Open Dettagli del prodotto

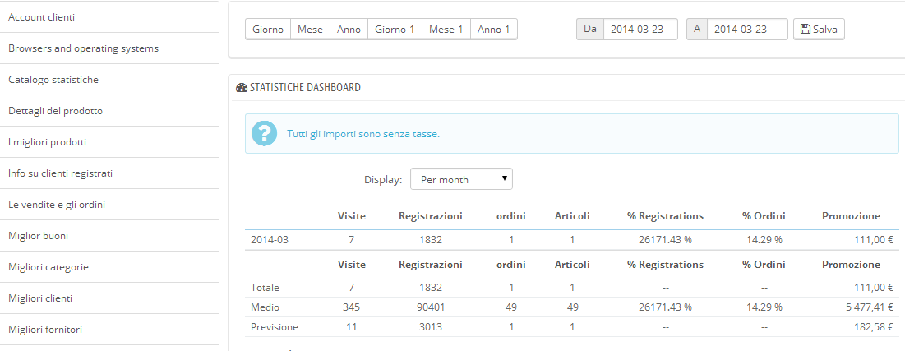(x=109, y=111)
